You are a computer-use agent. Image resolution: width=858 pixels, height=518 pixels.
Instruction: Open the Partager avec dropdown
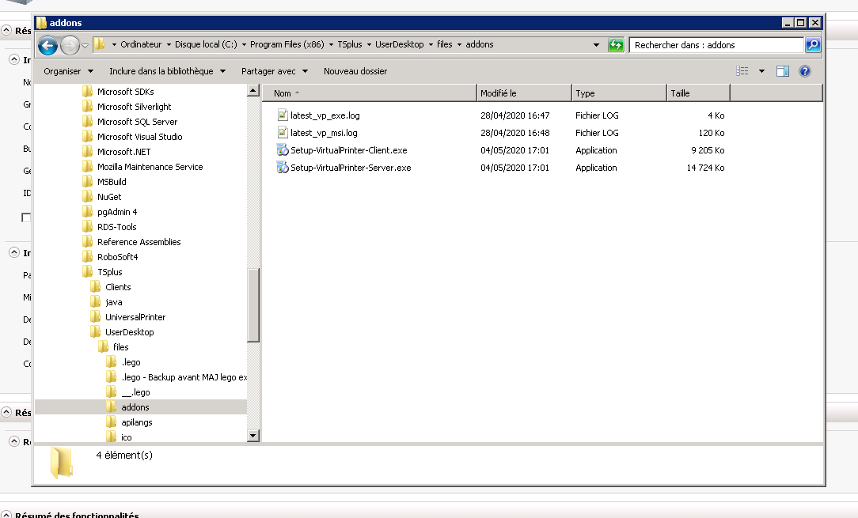click(273, 71)
